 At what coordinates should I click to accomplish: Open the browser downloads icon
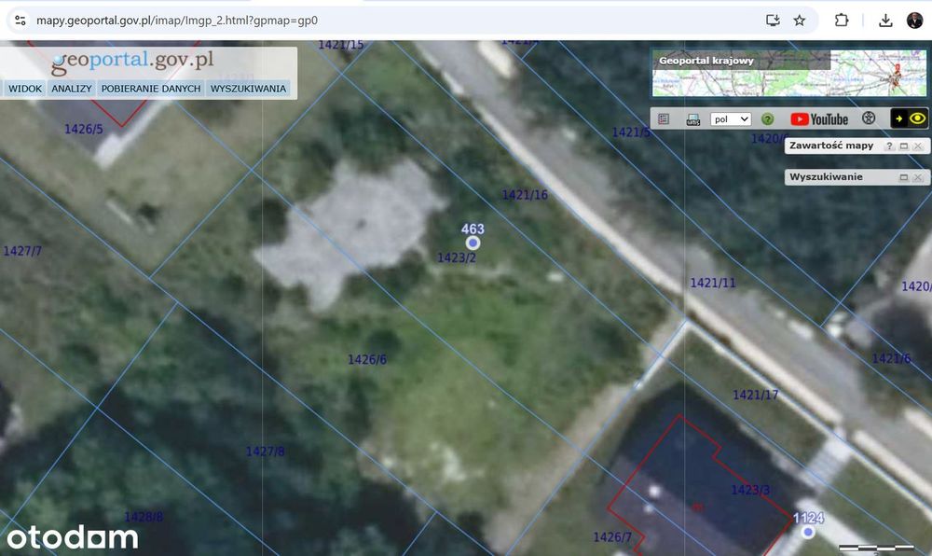click(885, 21)
